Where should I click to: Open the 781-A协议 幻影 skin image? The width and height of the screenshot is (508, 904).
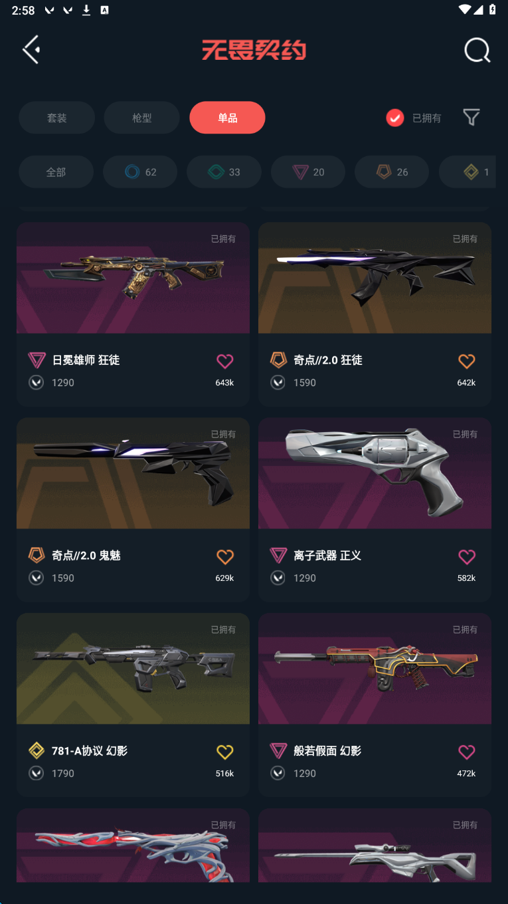[133, 669]
